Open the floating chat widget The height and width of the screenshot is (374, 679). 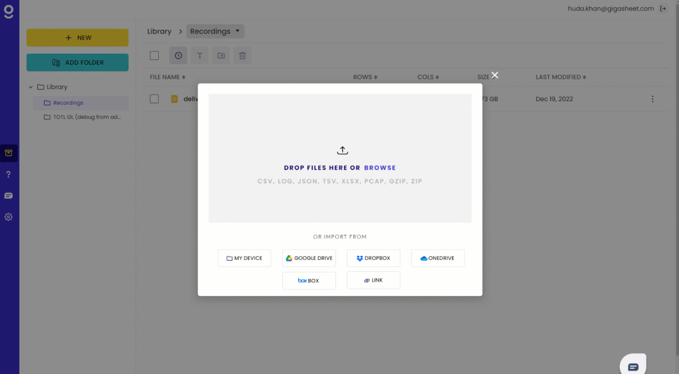click(633, 366)
